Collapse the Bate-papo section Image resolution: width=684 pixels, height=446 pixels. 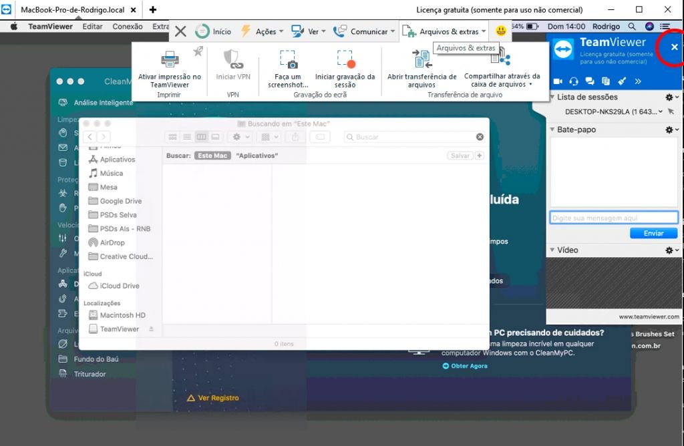pyautogui.click(x=552, y=130)
